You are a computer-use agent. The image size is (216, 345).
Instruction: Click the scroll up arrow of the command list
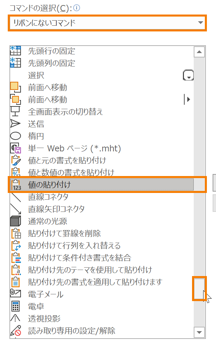click(x=199, y=52)
